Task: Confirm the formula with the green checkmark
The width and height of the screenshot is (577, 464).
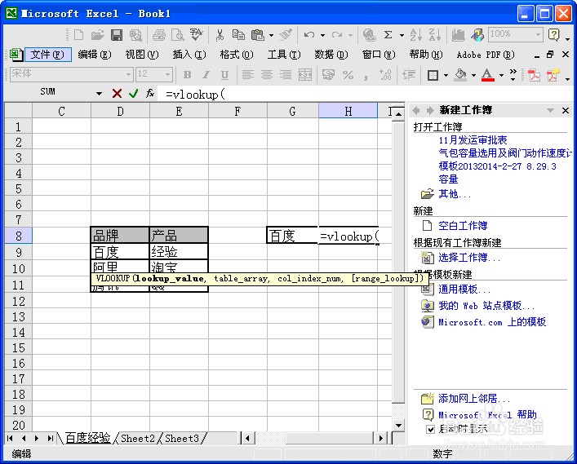Action: [x=133, y=94]
